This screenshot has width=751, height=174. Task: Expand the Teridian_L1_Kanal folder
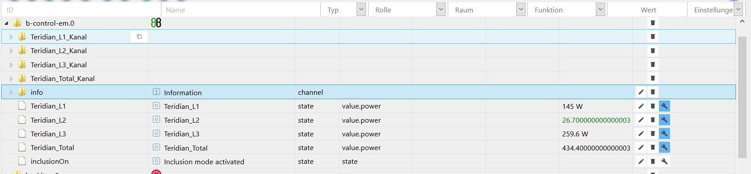pos(12,37)
